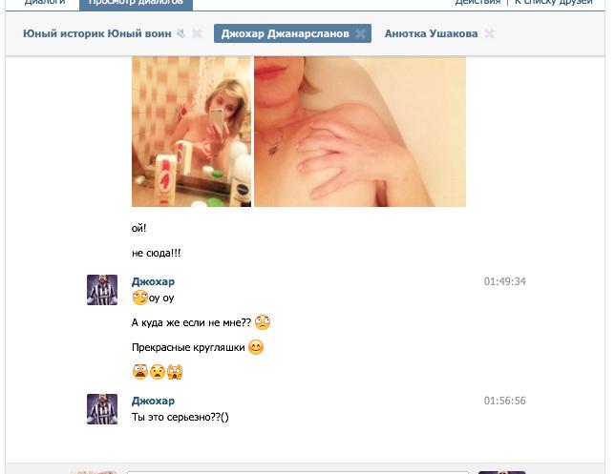The height and width of the screenshot is (474, 615).
Task: Open the left mirror selfie thumbnail
Action: [191, 132]
